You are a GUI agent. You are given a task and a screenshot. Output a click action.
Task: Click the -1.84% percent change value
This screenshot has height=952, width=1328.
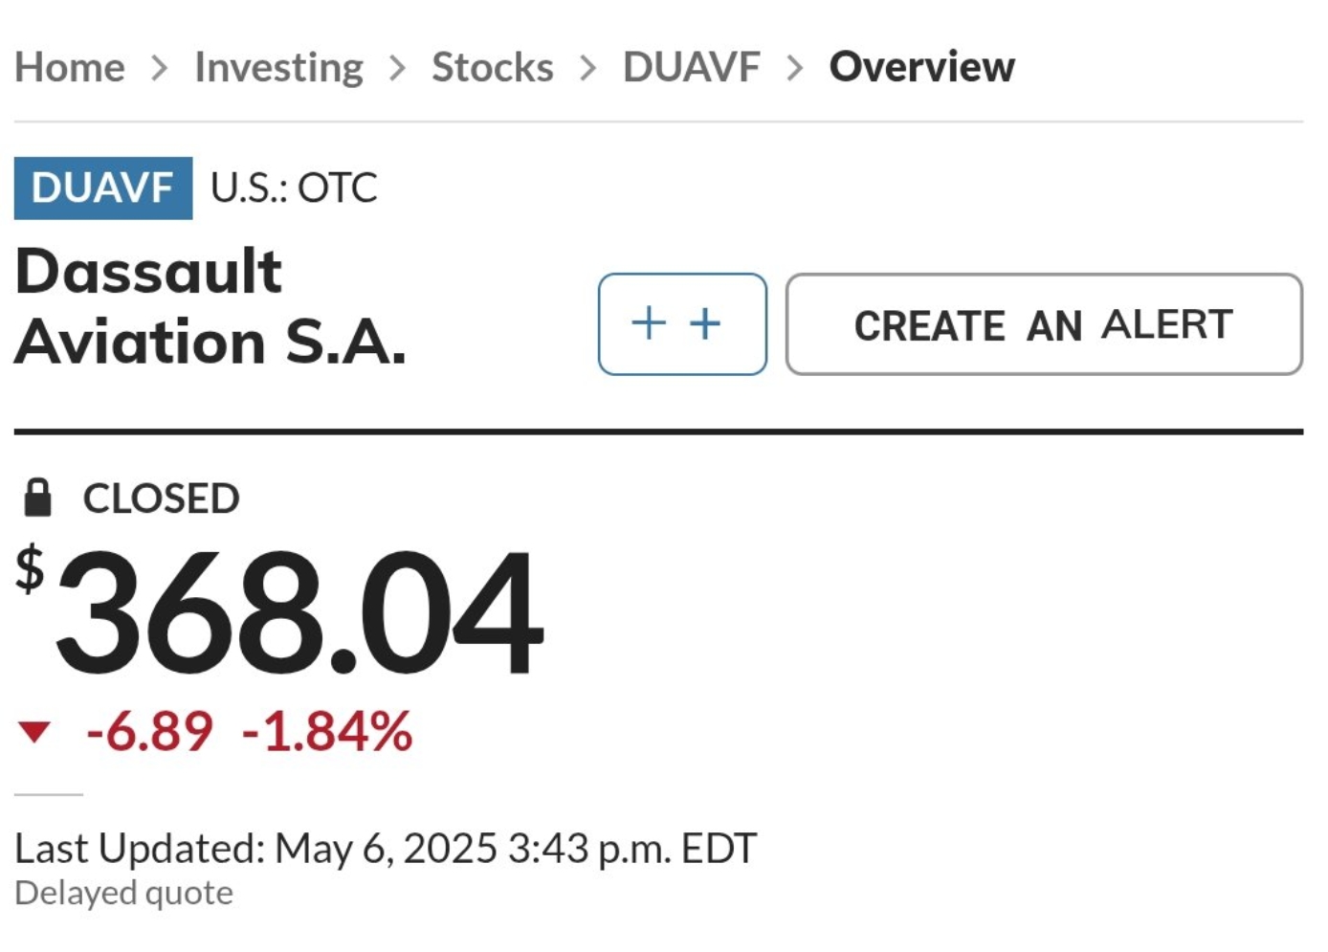[x=327, y=732]
